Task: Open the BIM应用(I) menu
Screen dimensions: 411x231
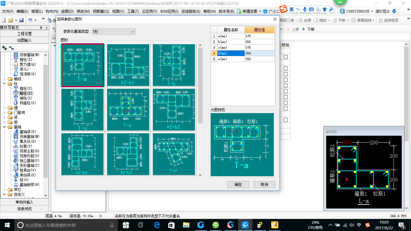Action: [x=169, y=11]
